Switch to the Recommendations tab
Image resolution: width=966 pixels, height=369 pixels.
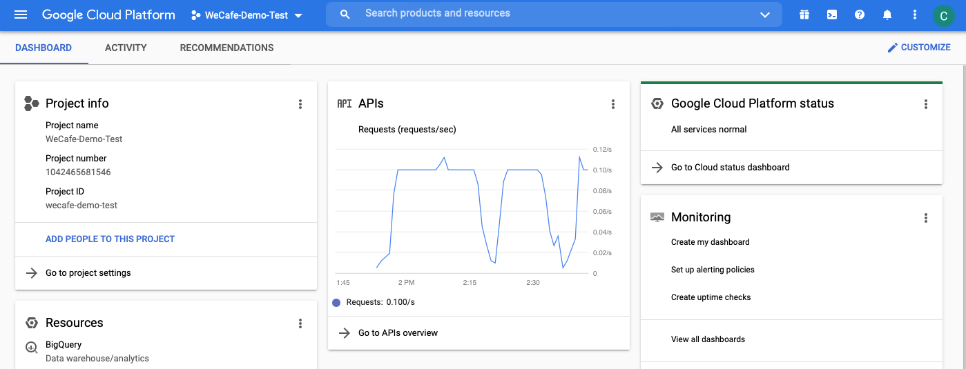click(226, 48)
